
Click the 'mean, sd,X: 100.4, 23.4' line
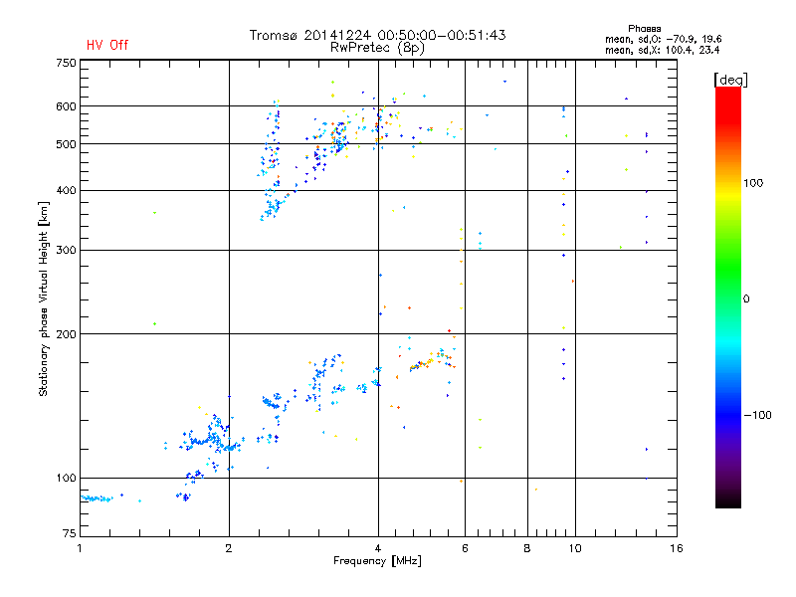662,50
